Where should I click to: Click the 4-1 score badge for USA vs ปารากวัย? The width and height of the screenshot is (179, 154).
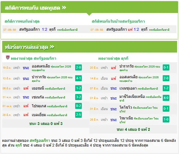click(78, 78)
